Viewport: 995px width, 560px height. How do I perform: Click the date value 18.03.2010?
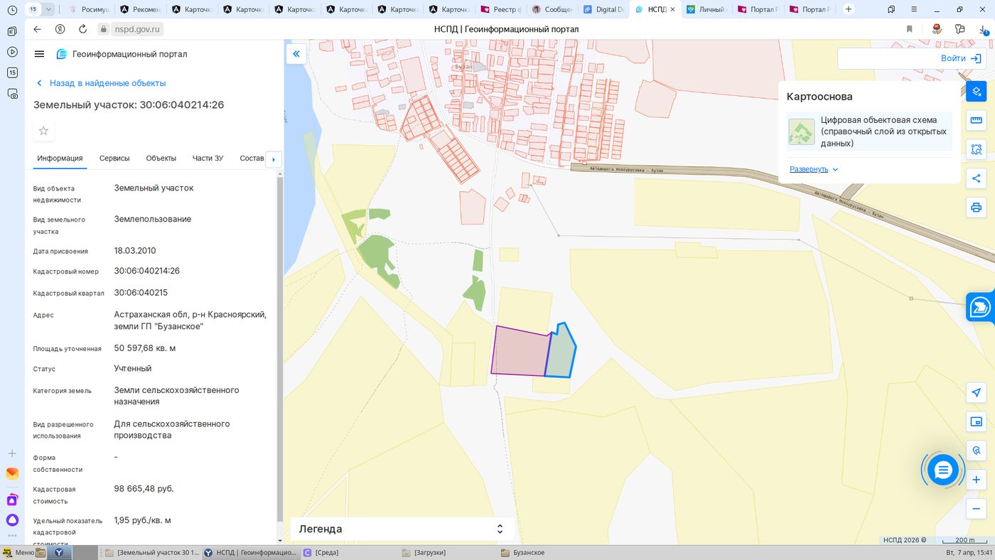click(135, 250)
